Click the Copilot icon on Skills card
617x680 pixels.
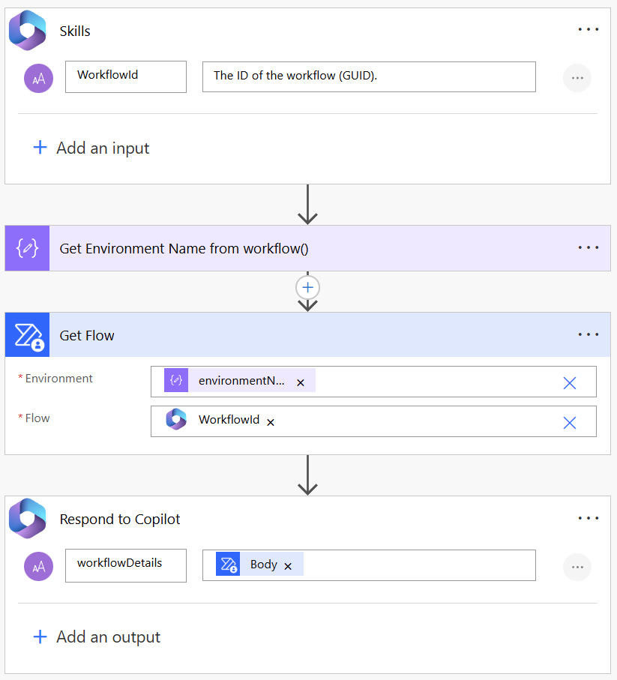click(x=28, y=31)
